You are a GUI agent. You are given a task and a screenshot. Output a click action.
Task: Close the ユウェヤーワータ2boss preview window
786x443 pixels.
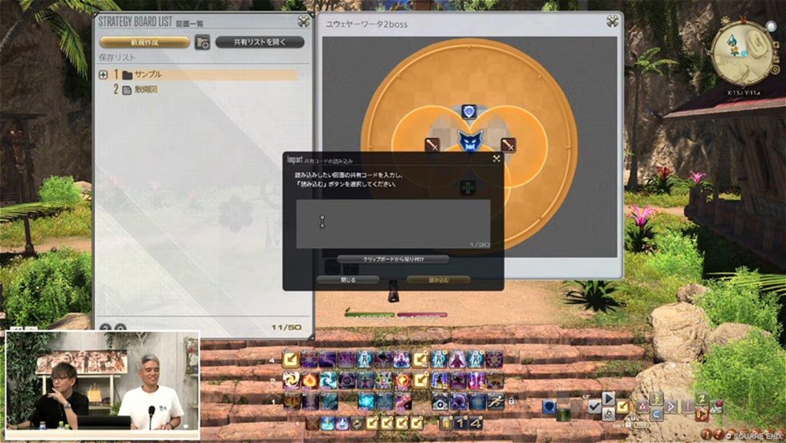612,21
